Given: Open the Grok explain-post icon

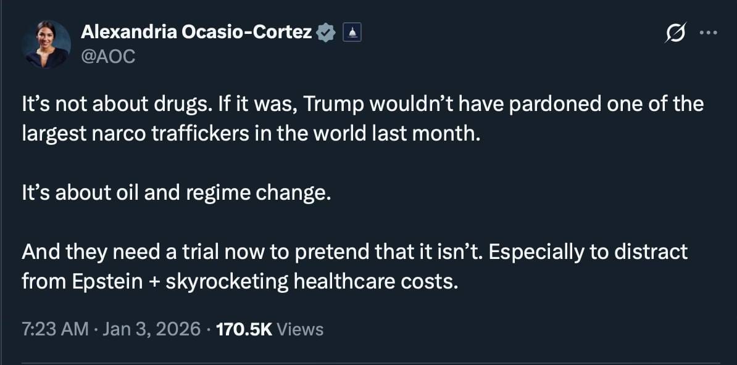Looking at the screenshot, I should tap(675, 33).
